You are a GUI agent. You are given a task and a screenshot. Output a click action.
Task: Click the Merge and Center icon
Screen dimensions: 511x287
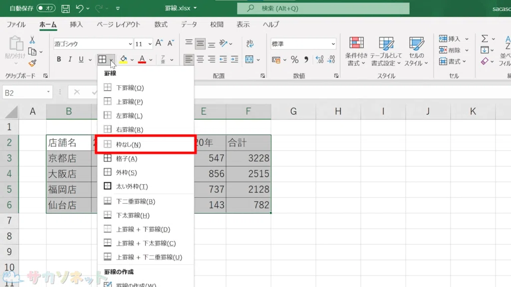coord(250,59)
